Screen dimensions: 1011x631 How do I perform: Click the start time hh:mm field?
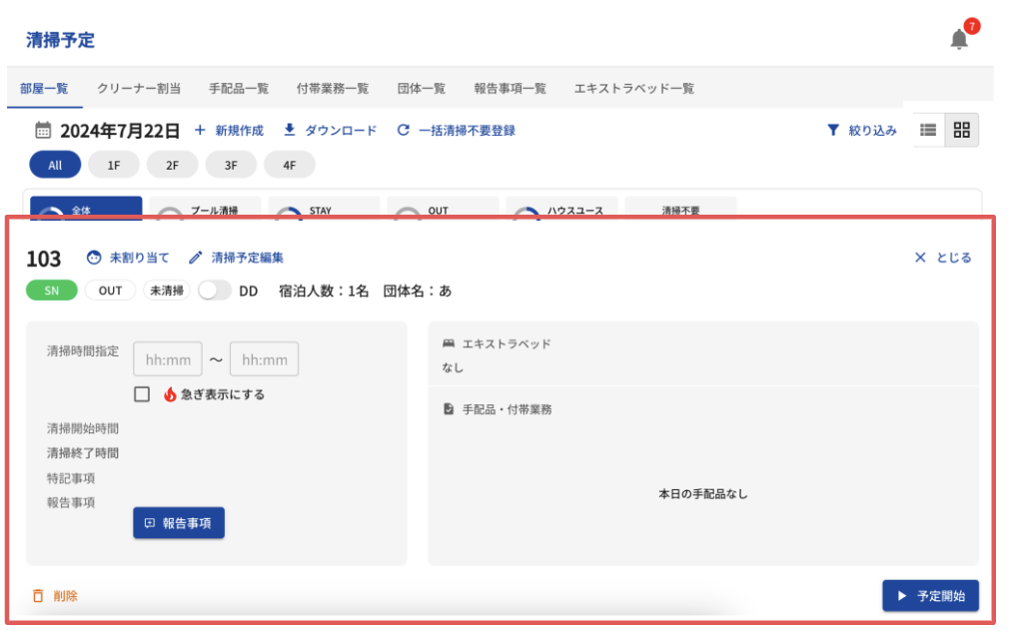pyautogui.click(x=168, y=359)
